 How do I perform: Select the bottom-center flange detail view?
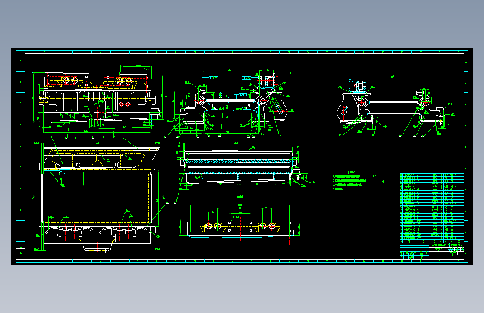coord(240,223)
